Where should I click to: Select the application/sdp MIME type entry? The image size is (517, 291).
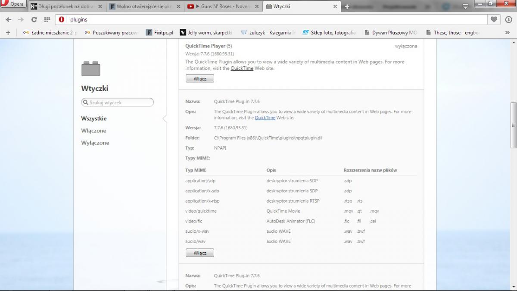tap(200, 181)
